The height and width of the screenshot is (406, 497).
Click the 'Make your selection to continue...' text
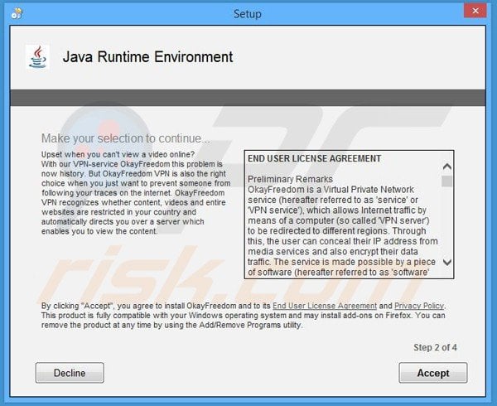tap(126, 138)
